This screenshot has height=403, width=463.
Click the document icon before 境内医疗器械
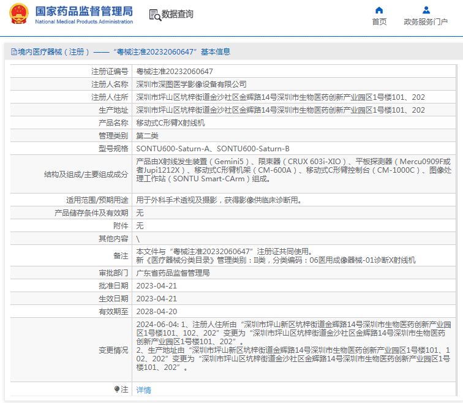pyautogui.click(x=14, y=52)
